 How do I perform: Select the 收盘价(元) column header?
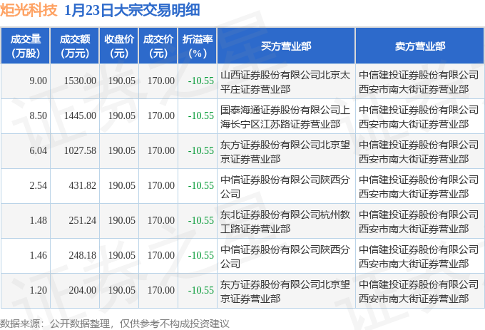click(x=119, y=46)
